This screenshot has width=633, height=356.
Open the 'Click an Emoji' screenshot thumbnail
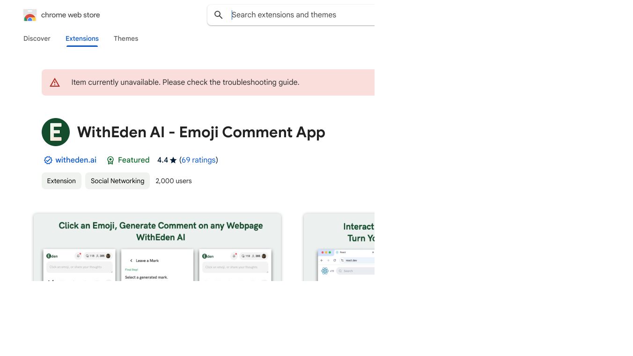pyautogui.click(x=157, y=247)
